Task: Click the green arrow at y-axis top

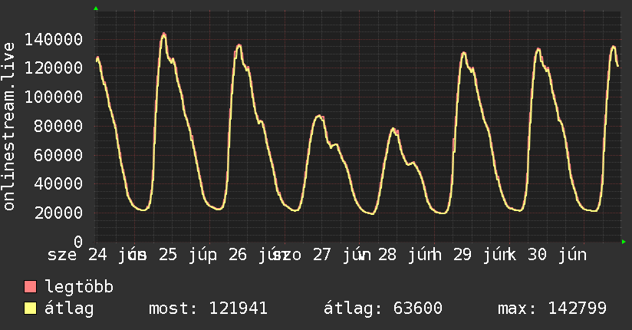Action: [x=96, y=8]
